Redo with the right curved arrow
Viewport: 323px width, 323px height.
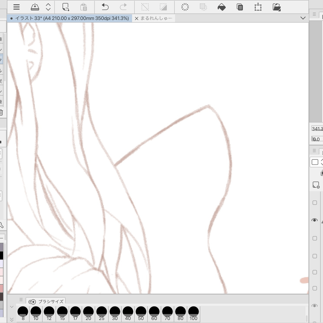(123, 7)
